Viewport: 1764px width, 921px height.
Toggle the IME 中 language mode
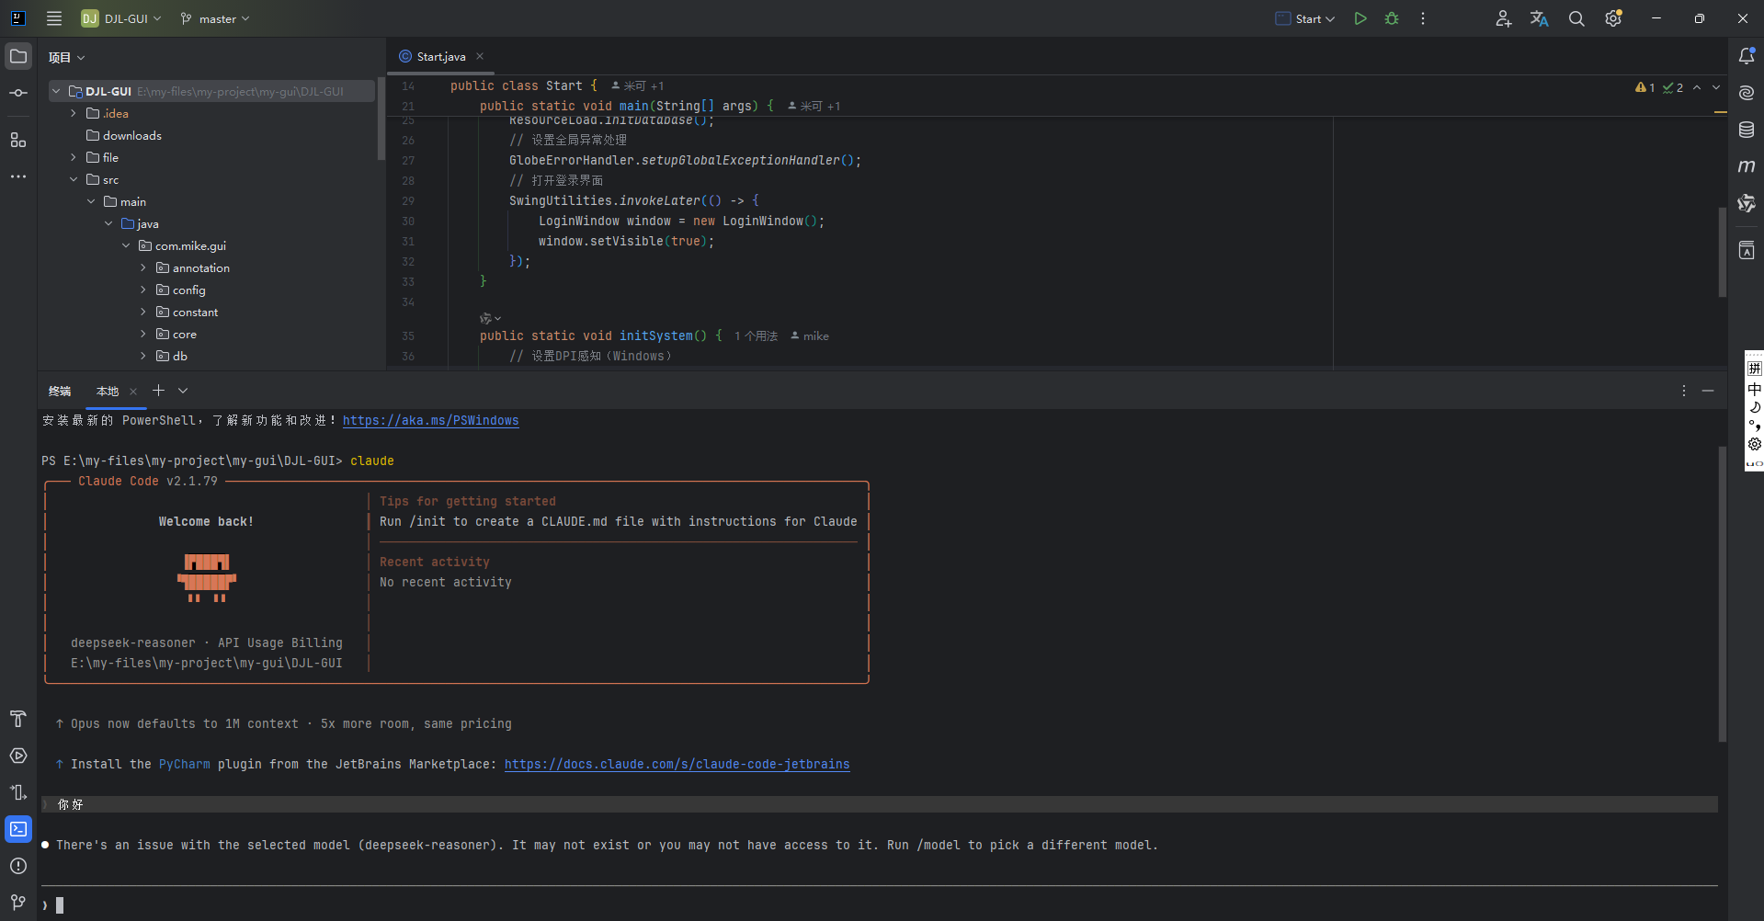tap(1755, 389)
